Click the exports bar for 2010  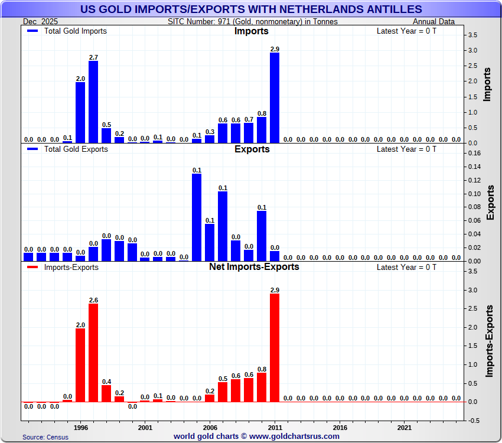point(262,236)
